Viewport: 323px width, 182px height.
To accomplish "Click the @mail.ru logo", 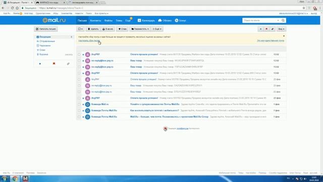I will [54, 20].
